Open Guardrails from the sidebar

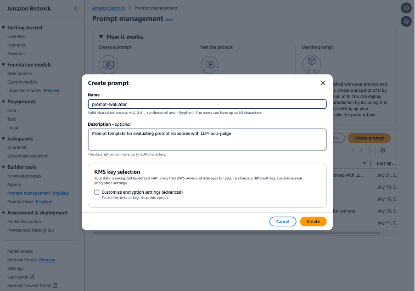[x=17, y=147]
